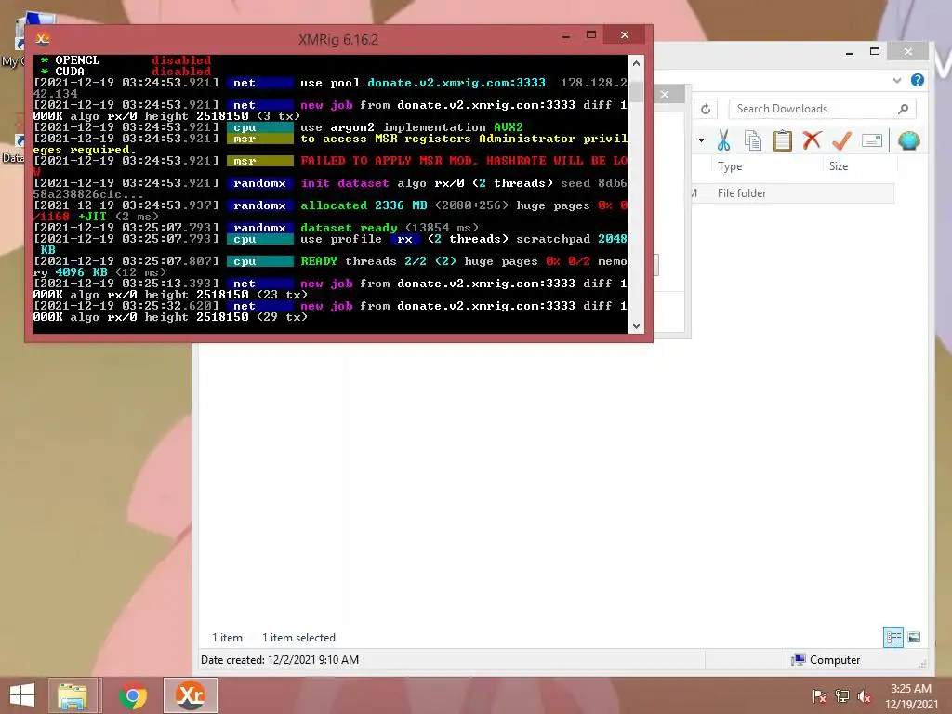Click the Computer icon in Explorer status bar
The width and height of the screenshot is (952, 714).
pyautogui.click(x=799, y=659)
